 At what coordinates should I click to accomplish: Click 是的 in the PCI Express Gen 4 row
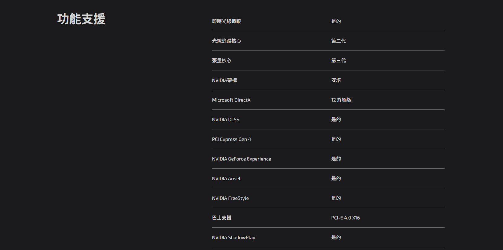[x=336, y=139]
